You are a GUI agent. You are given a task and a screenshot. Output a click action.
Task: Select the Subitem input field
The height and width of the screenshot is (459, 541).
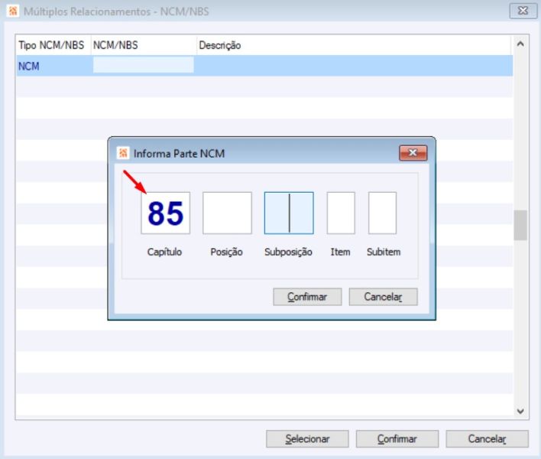382,213
